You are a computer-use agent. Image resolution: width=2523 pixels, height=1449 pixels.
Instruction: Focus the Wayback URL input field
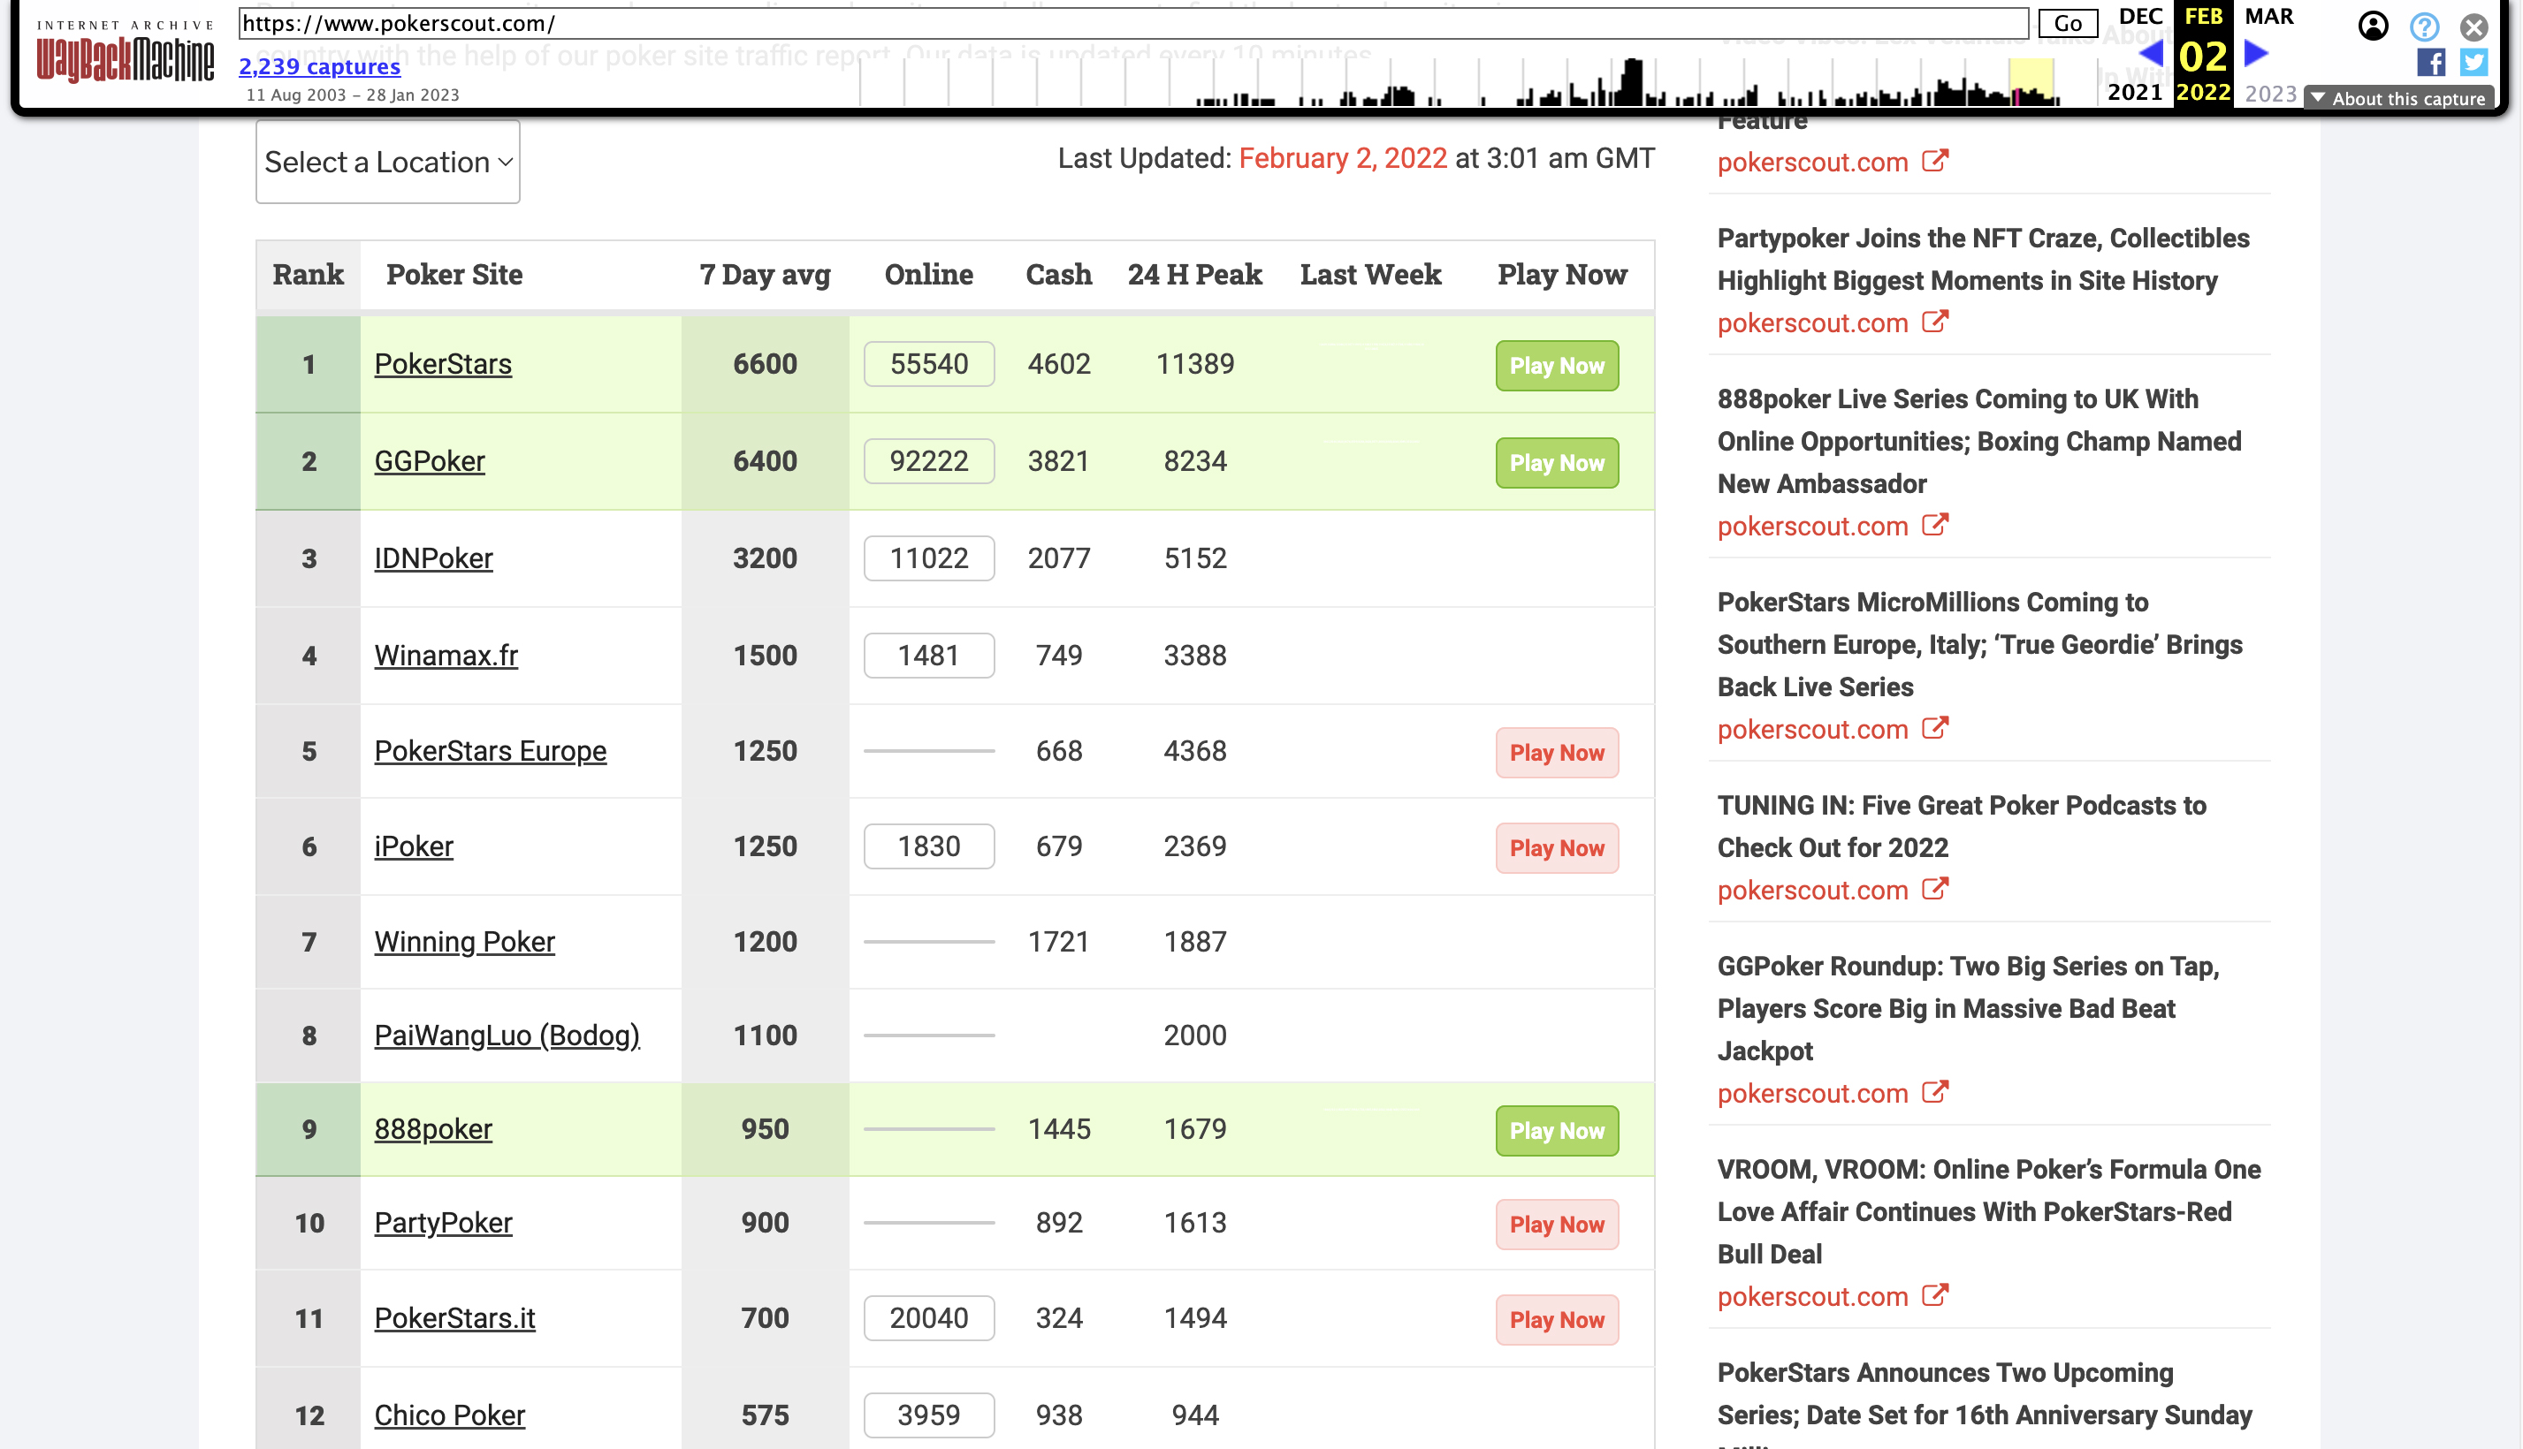pos(1133,23)
